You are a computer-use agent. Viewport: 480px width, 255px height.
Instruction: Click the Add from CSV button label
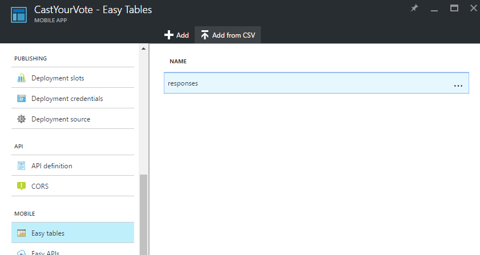point(233,35)
